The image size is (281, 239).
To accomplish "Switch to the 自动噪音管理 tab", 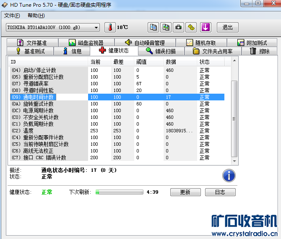I will point(145,43).
